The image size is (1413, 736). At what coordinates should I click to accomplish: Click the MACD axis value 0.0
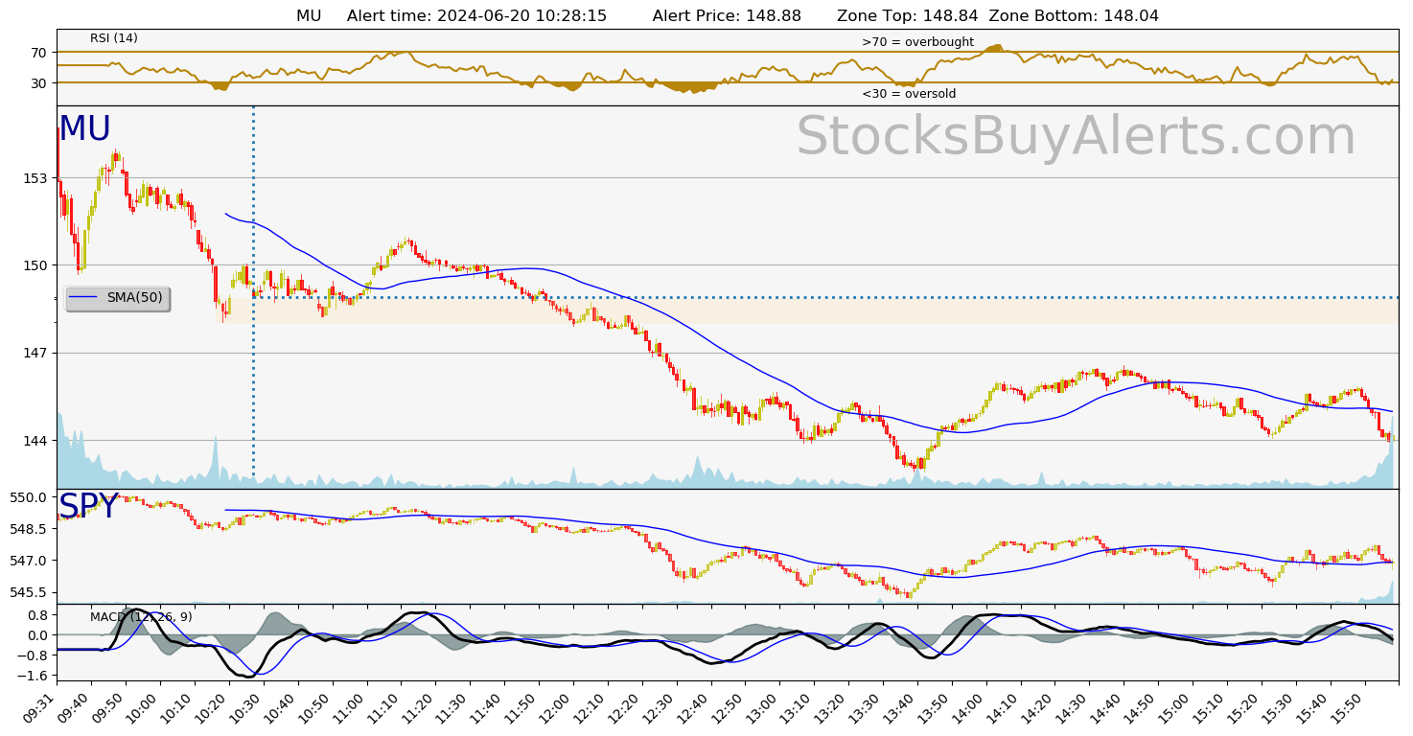click(x=38, y=635)
